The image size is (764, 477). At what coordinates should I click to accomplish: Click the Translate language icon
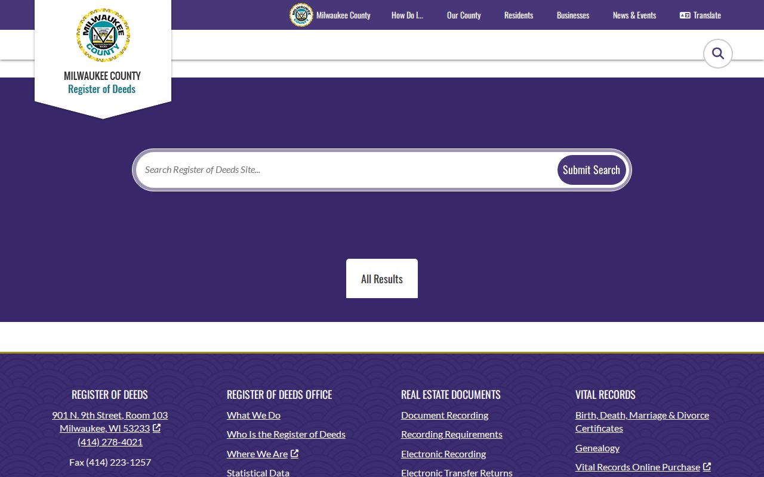pyautogui.click(x=685, y=16)
